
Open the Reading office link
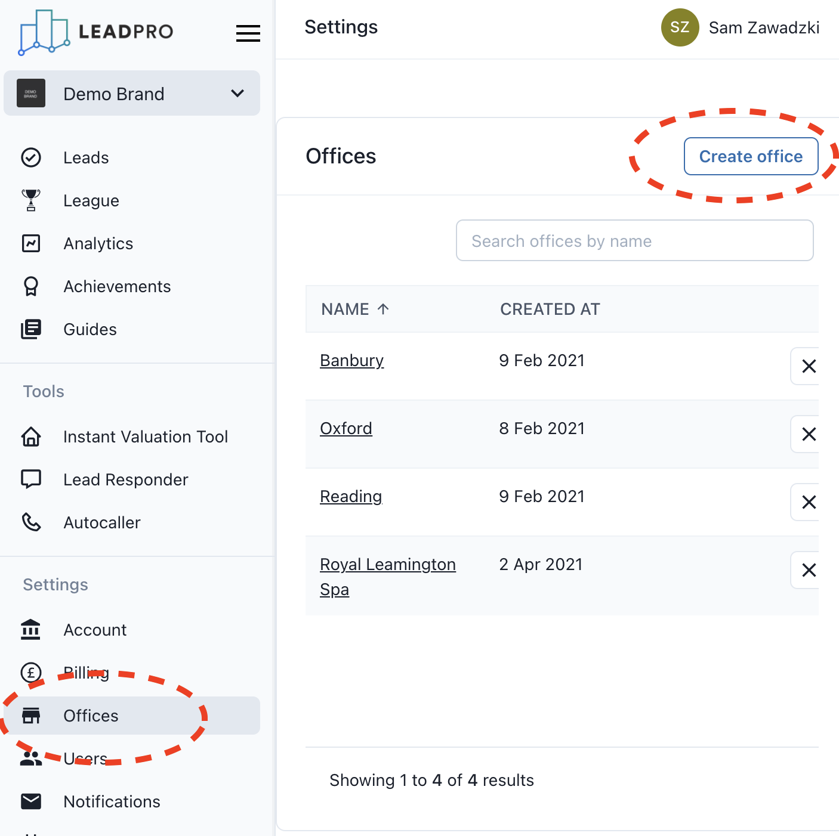pos(351,496)
